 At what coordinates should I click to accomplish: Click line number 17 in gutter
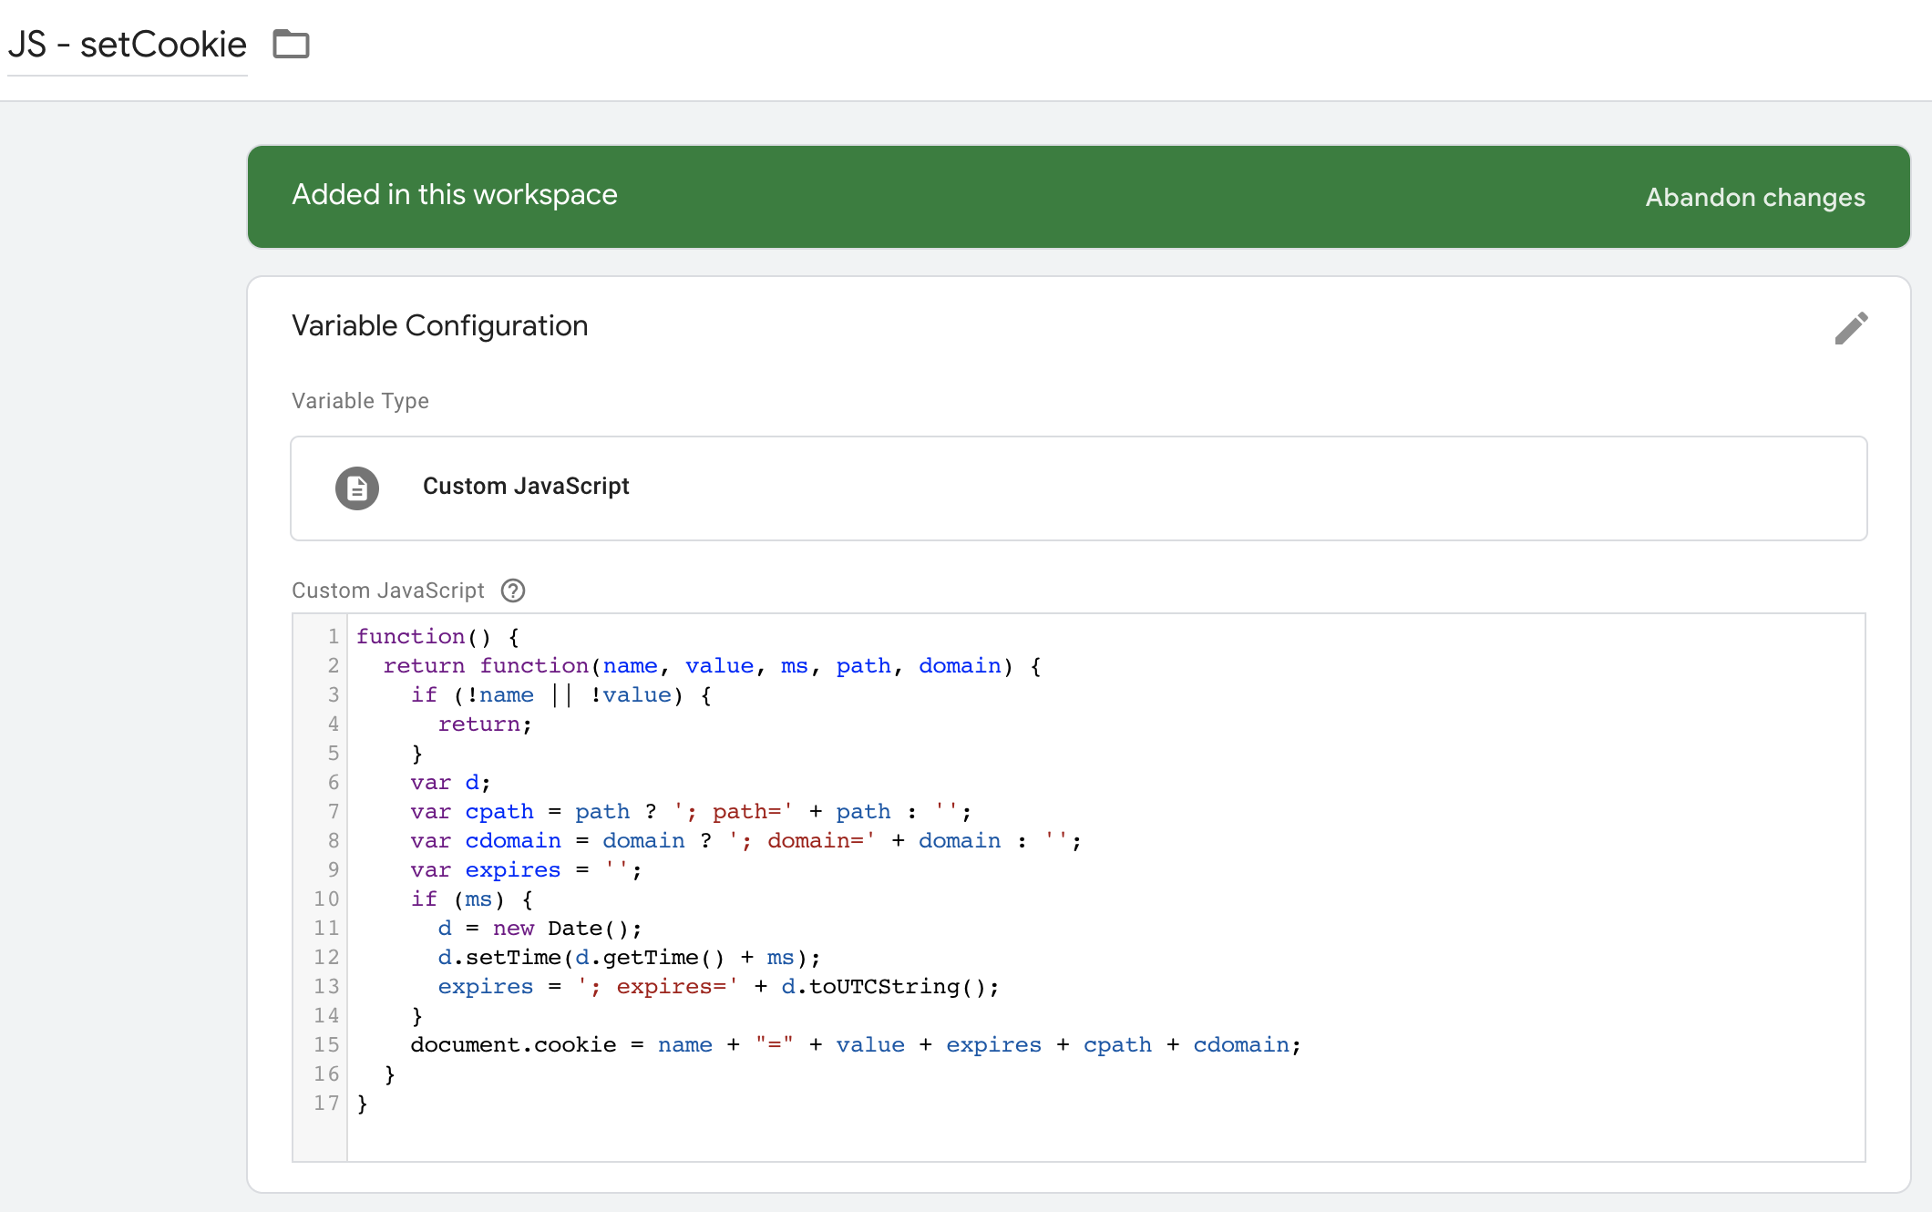tap(326, 1103)
